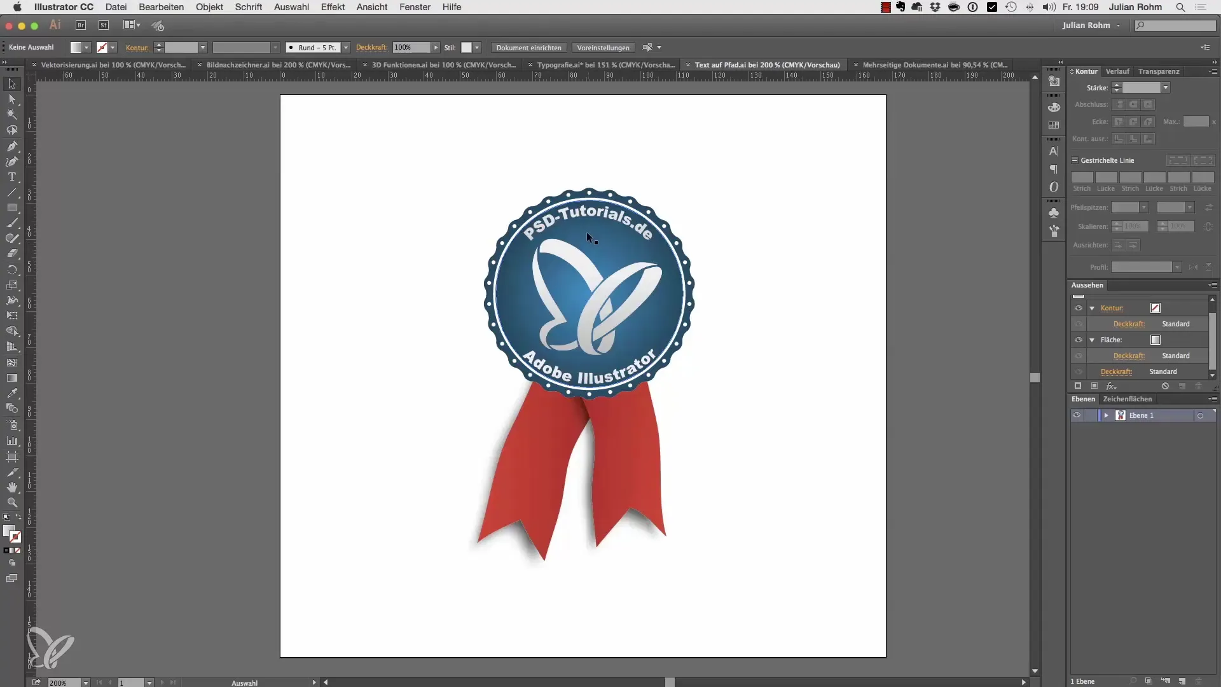The image size is (1221, 687).
Task: Click the Deckkraft 100% input field
Action: [x=411, y=48]
